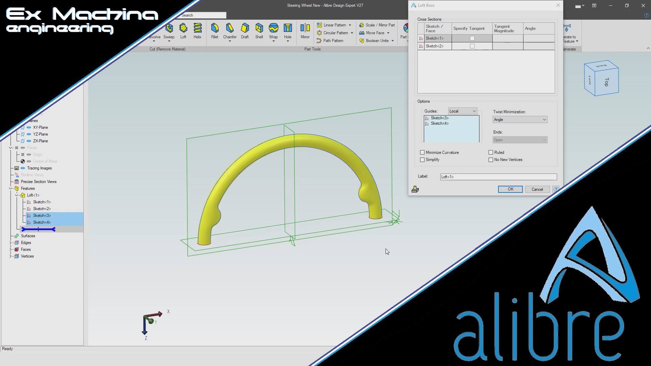This screenshot has width=651, height=366.
Task: Choose the Helix cut tool
Action: point(197,28)
